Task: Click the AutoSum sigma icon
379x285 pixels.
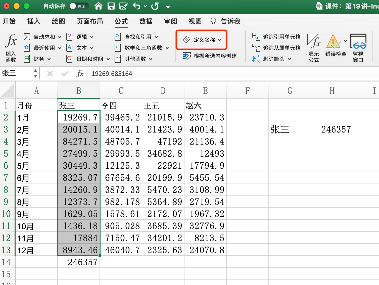Action: click(x=27, y=37)
